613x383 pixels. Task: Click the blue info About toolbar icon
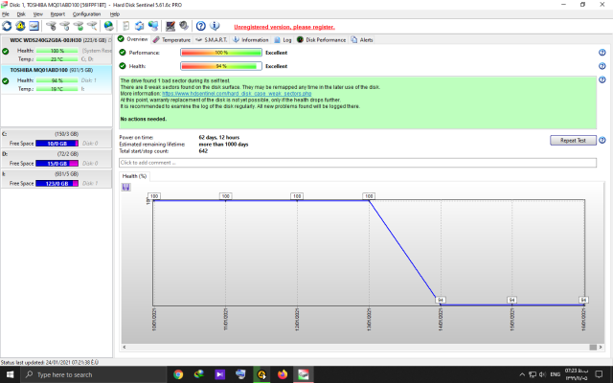[x=216, y=26]
